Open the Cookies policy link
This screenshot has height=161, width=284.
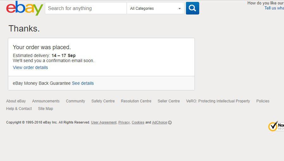click(138, 123)
